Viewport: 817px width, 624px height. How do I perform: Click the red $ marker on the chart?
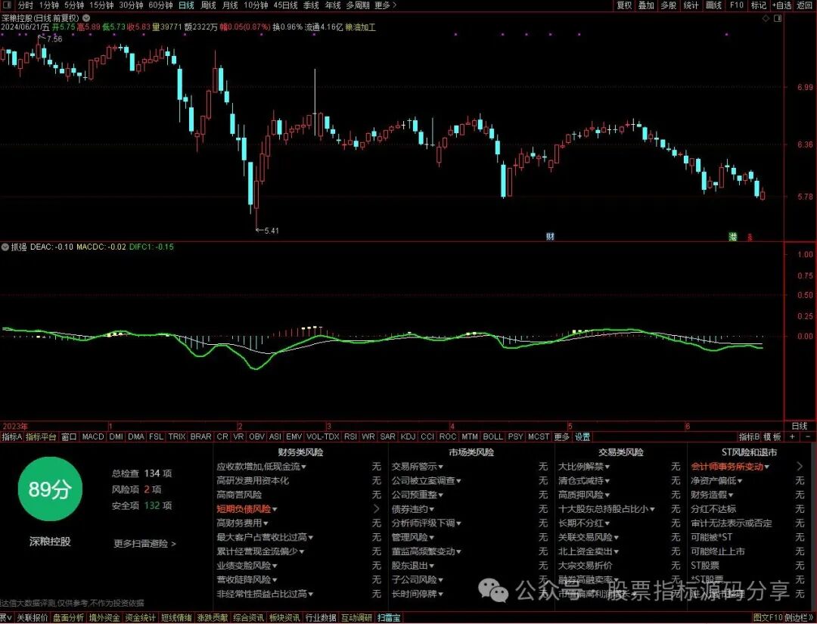(750, 237)
